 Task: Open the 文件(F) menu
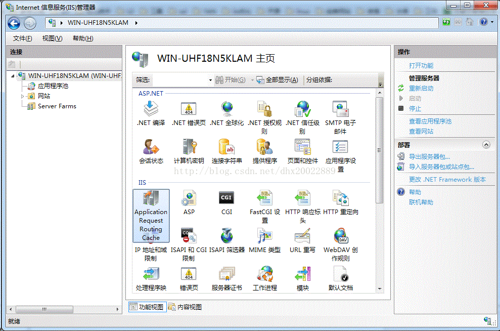(22, 38)
